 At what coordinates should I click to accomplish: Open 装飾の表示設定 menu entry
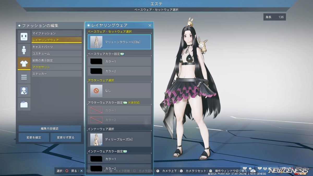[57, 60]
